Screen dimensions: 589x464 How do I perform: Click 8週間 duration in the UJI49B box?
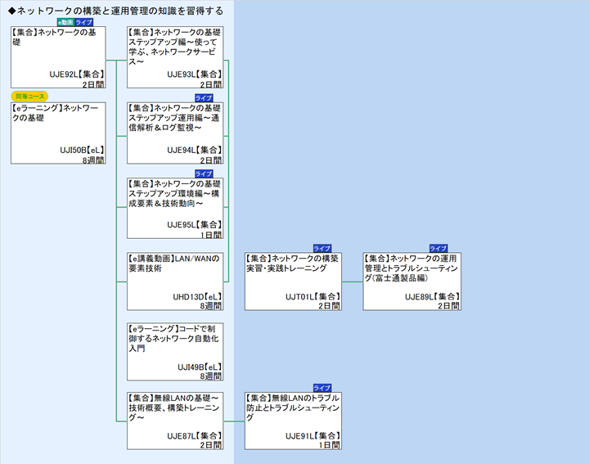click(211, 376)
